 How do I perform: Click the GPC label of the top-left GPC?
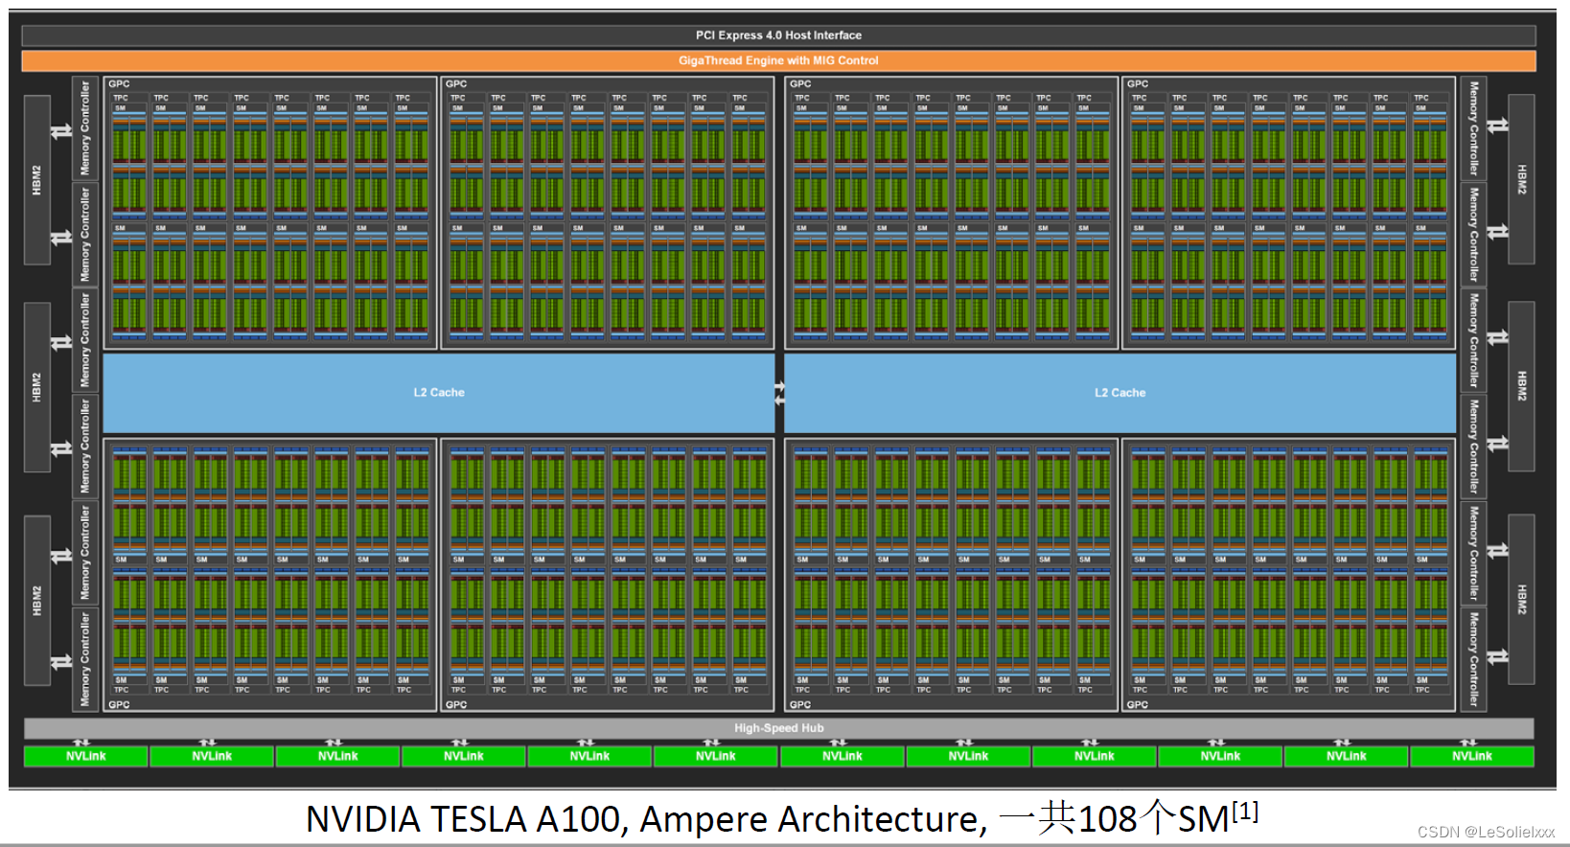point(119,84)
